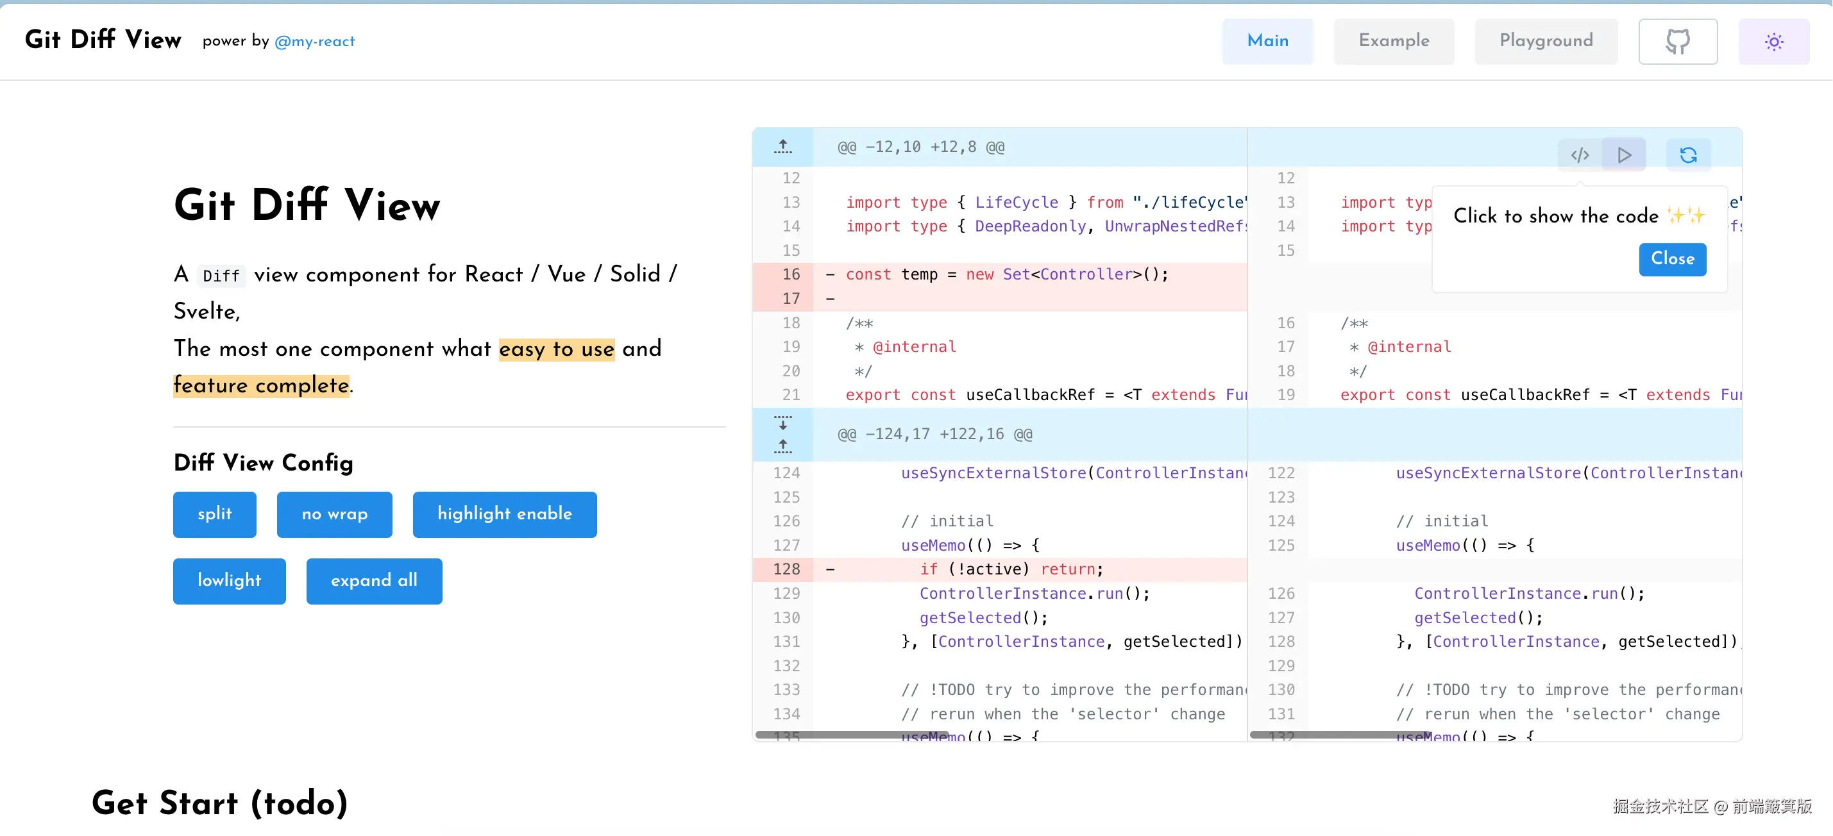Viewport: 1833px width, 836px height.
Task: Toggle the split view mode button
Action: [x=214, y=514]
